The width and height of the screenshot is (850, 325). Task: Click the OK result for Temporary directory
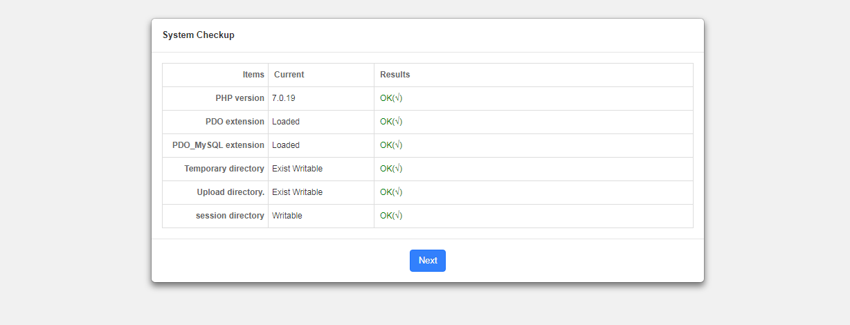click(x=391, y=169)
